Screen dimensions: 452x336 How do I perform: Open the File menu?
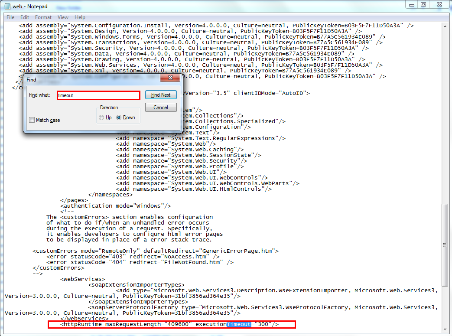click(x=10, y=17)
